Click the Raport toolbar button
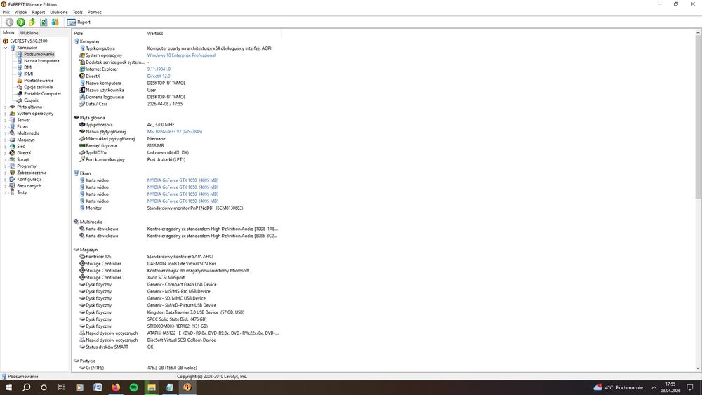 [x=79, y=22]
